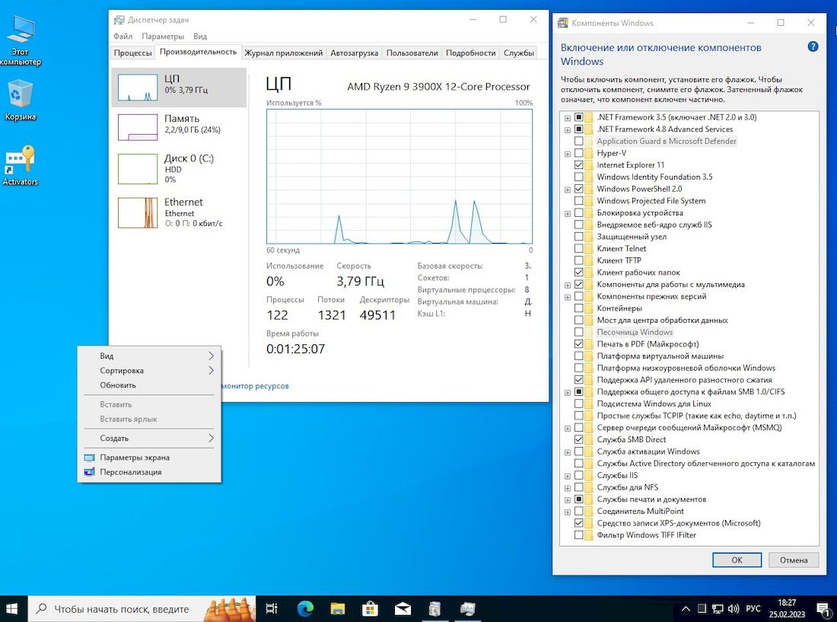Viewport: 837px width, 622px height.
Task: Open the Создать submenu in context menu
Action: pyautogui.click(x=149, y=439)
